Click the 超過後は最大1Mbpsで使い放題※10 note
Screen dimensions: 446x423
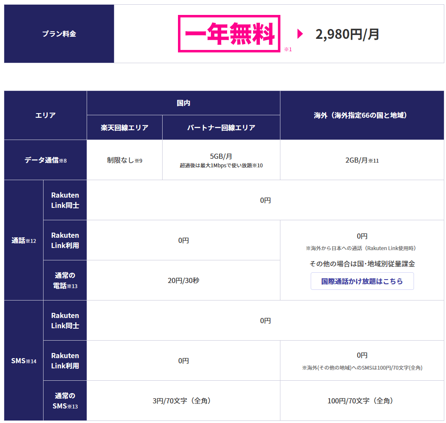221,165
